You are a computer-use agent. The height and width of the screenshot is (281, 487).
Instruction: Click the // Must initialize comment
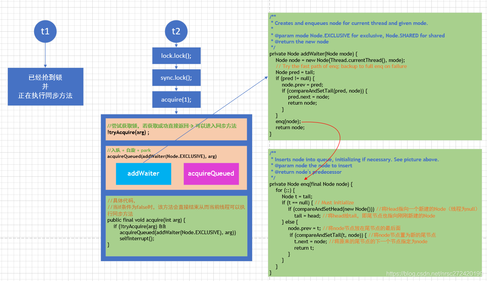(335, 202)
